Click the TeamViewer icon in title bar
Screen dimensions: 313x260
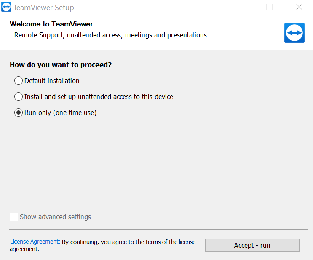(x=6, y=7)
